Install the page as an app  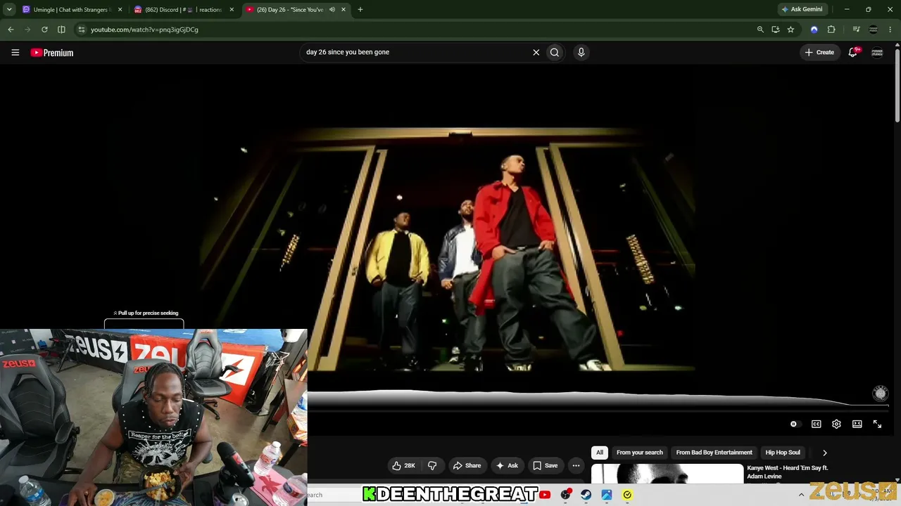776,30
